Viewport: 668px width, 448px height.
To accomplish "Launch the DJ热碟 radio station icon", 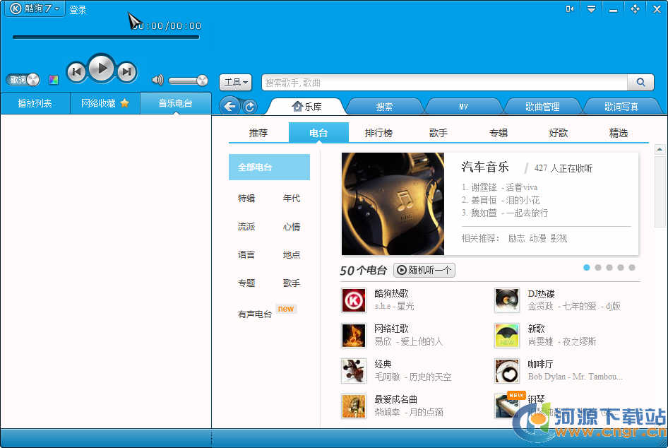I will pyautogui.click(x=506, y=300).
